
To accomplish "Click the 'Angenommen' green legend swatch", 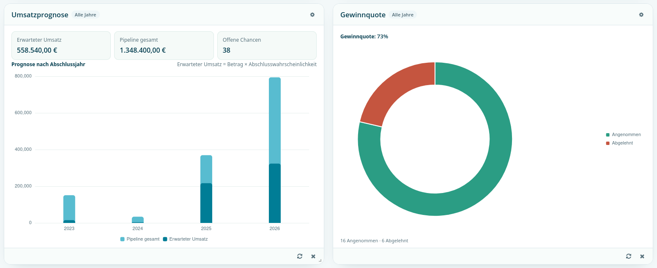I will (608, 135).
